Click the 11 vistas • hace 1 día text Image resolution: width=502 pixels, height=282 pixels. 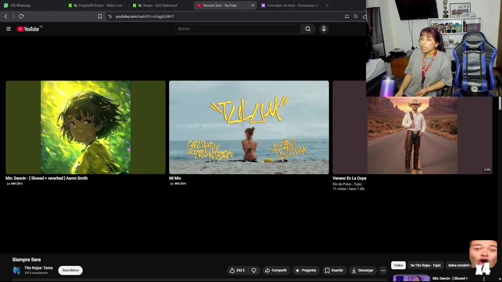coord(348,189)
